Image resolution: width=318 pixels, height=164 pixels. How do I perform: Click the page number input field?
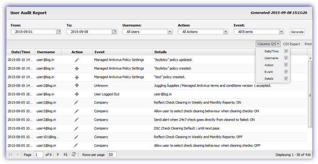pyautogui.click(x=38, y=155)
